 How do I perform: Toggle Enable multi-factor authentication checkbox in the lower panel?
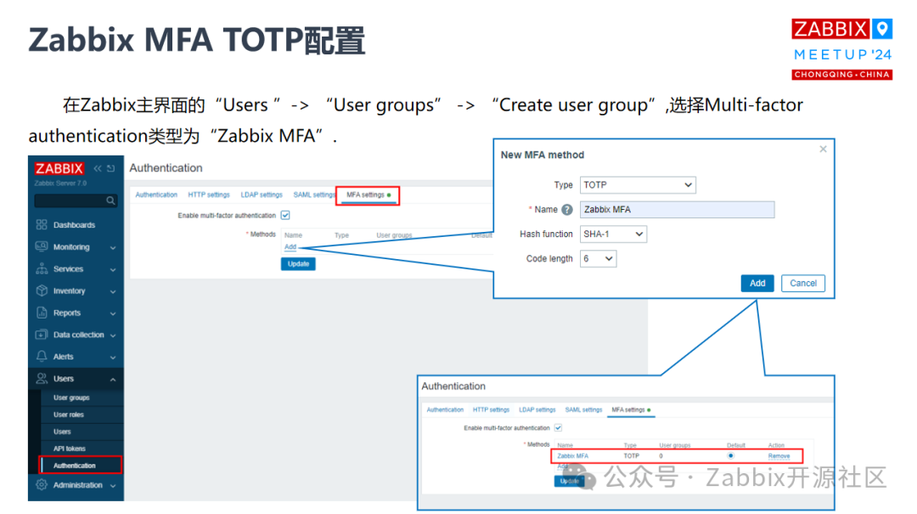coord(558,427)
